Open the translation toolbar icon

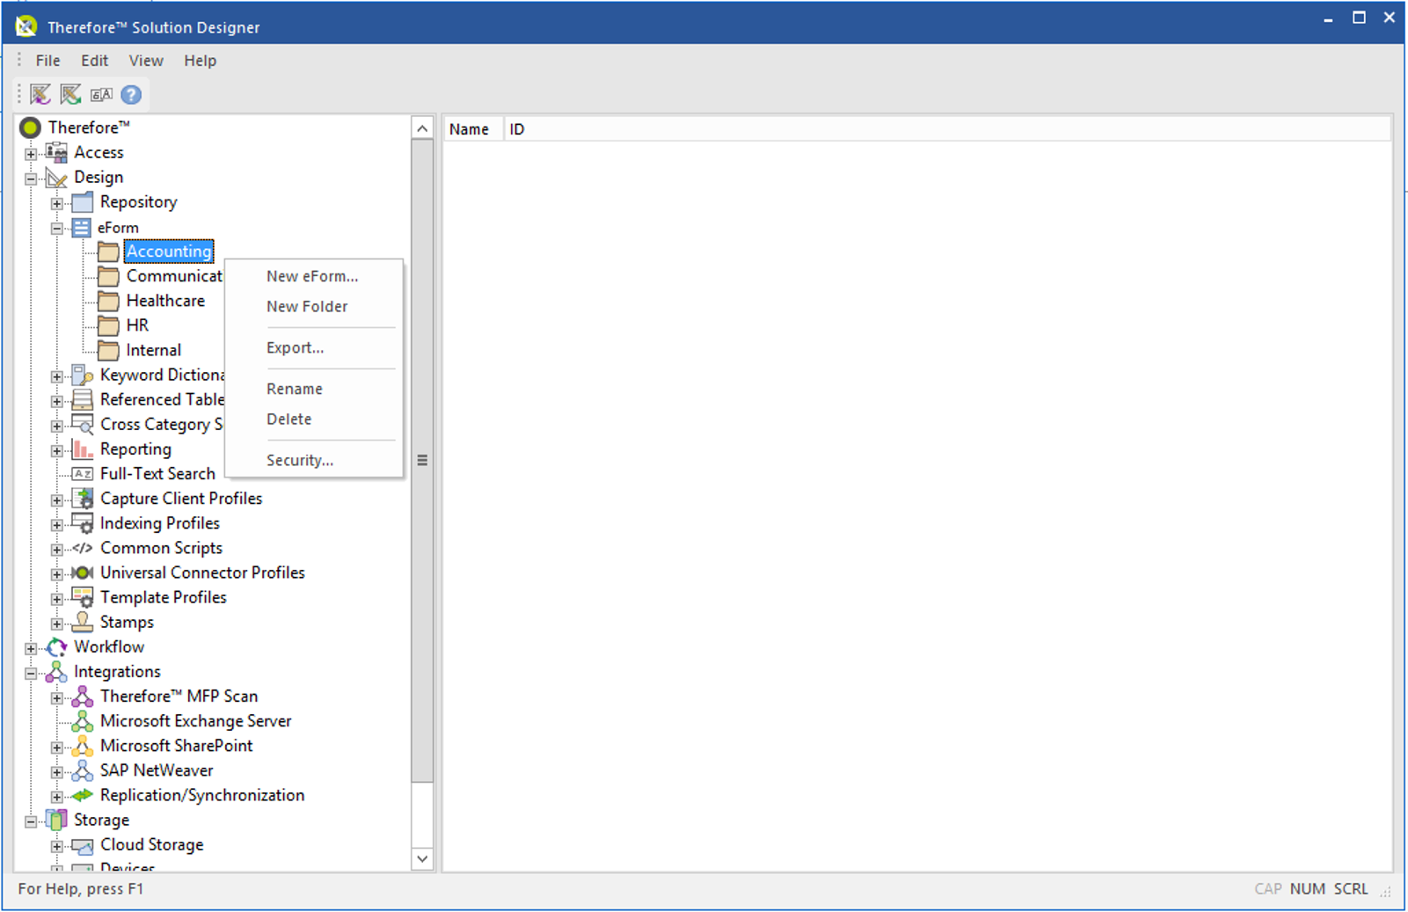click(100, 94)
